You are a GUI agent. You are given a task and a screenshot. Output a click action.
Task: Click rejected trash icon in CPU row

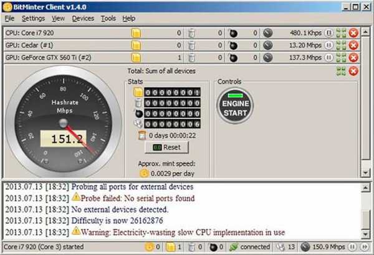(191, 33)
